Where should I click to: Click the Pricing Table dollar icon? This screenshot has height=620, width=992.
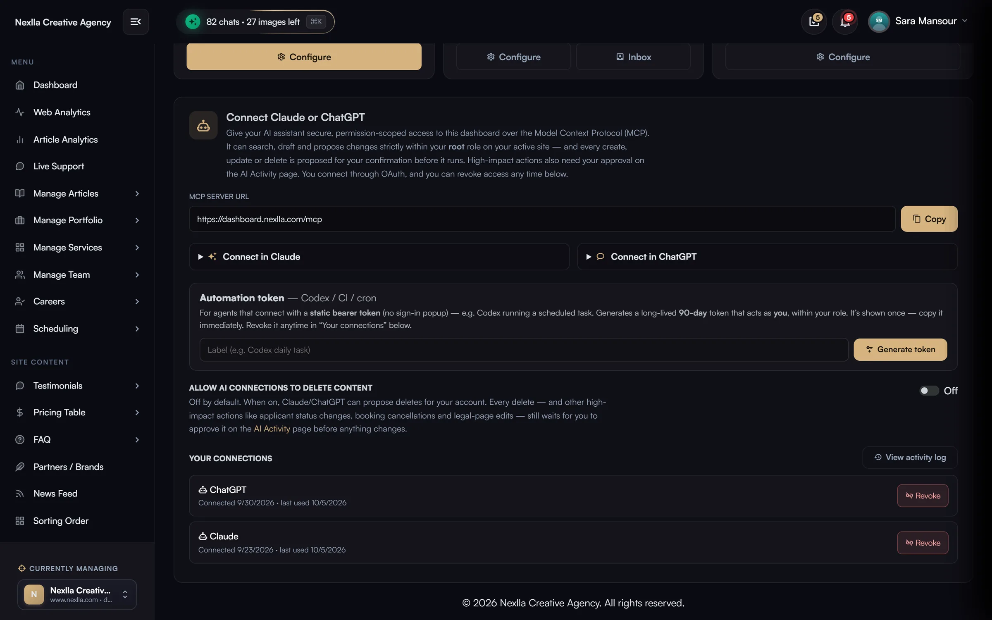tap(20, 412)
